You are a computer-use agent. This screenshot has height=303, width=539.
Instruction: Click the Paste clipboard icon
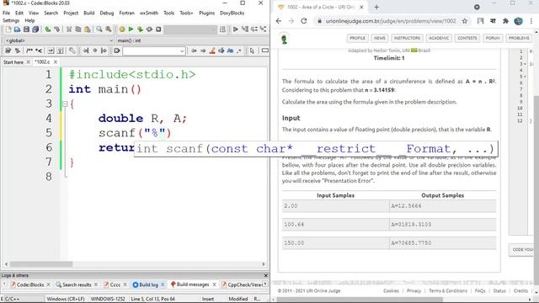point(88,29)
